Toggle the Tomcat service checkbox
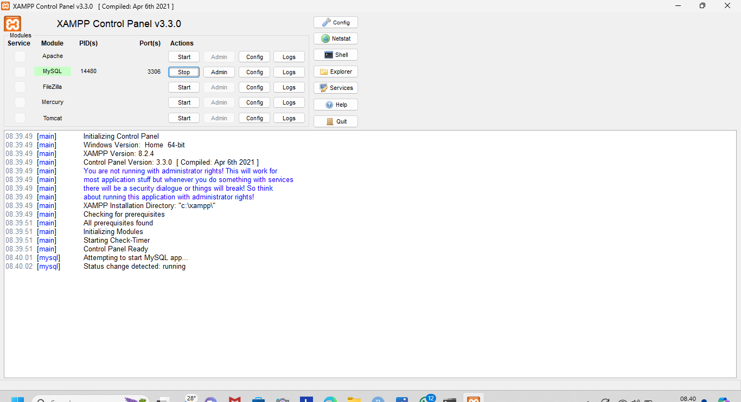Image resolution: width=741 pixels, height=402 pixels. tap(20, 118)
